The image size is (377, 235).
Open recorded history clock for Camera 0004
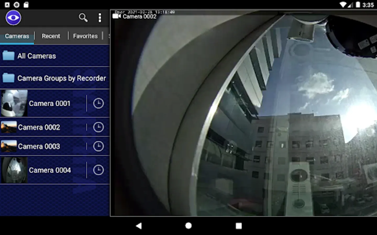pos(98,170)
